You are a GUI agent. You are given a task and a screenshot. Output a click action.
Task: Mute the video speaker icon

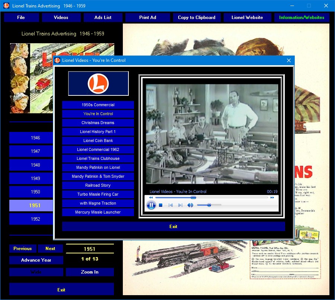(190, 205)
